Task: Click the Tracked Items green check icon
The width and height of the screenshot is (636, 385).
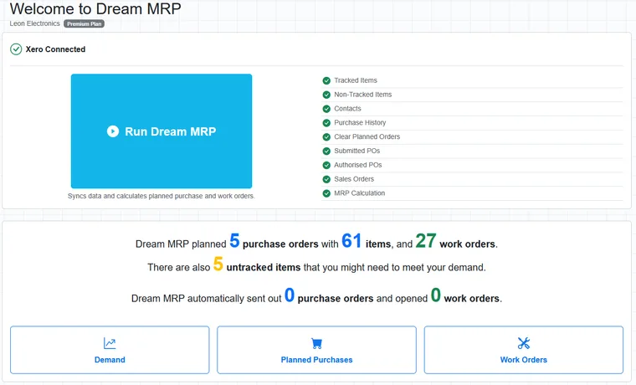Action: point(326,80)
